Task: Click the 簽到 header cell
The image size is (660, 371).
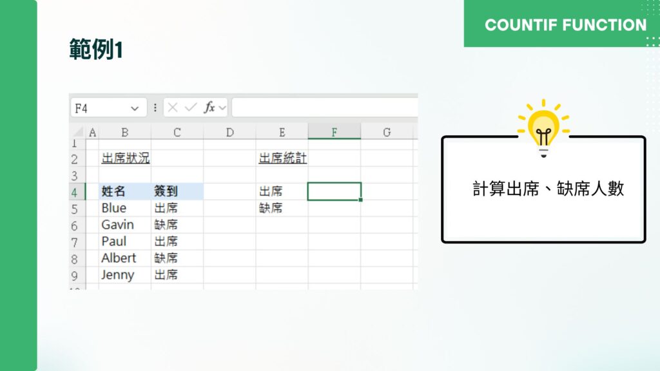Action: click(x=177, y=191)
